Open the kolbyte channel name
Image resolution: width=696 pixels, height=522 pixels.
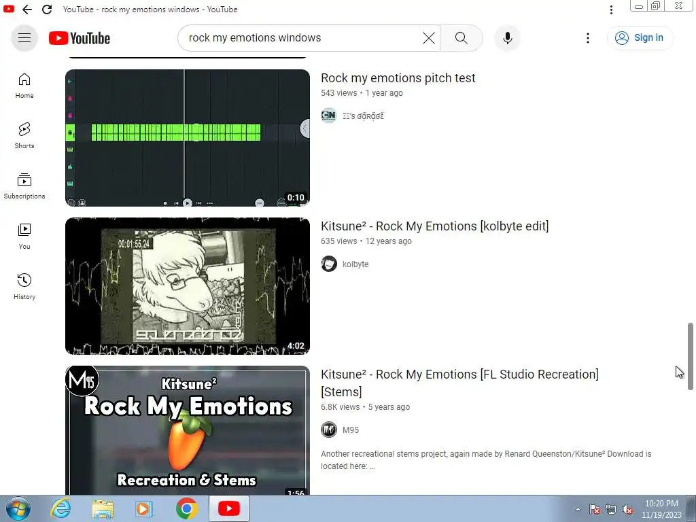click(x=355, y=264)
